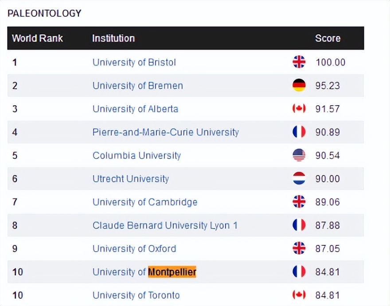Click the US flag beside Columbia University
This screenshot has height=306, width=390.
point(299,155)
